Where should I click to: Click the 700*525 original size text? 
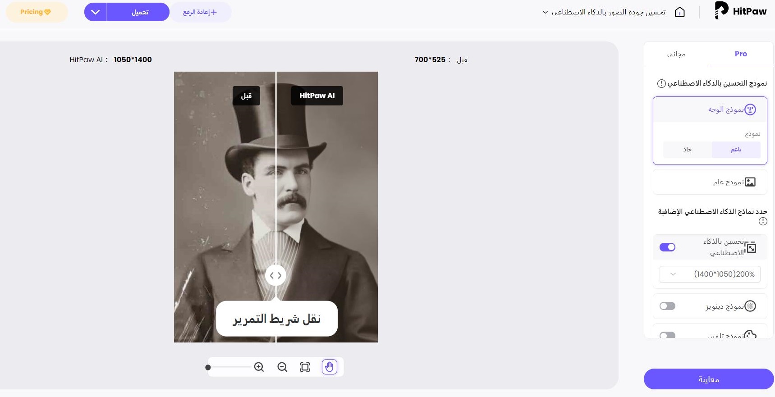[430, 59]
